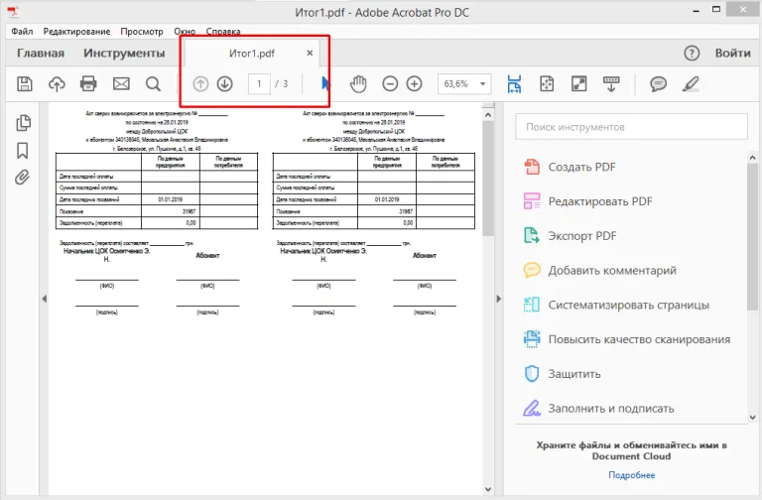Choose the Selection arrow tool
Image resolution: width=762 pixels, height=500 pixels.
click(325, 84)
